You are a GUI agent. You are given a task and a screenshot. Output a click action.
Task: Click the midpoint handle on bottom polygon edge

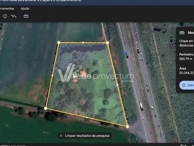[87, 117]
